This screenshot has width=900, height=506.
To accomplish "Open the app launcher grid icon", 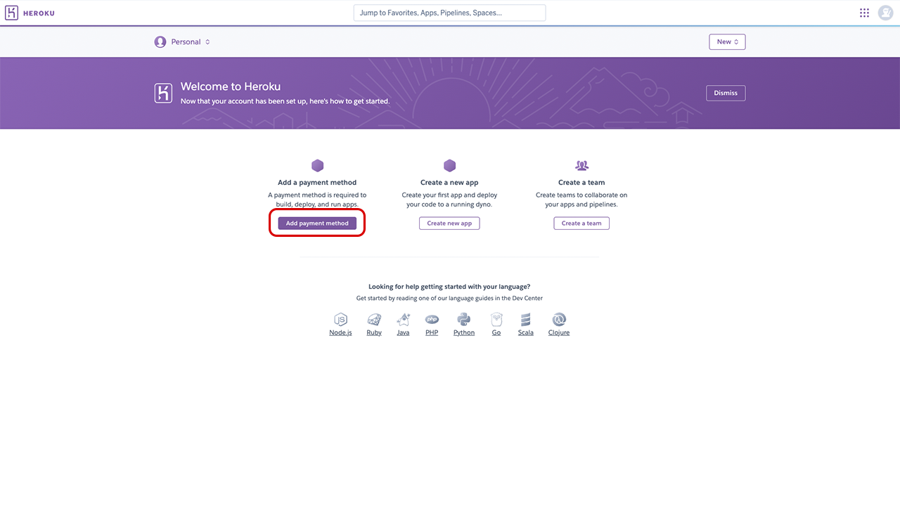I will tap(864, 13).
